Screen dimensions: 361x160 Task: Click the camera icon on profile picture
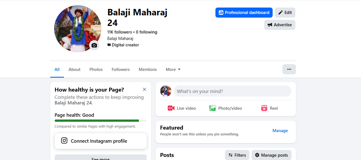click(94, 45)
